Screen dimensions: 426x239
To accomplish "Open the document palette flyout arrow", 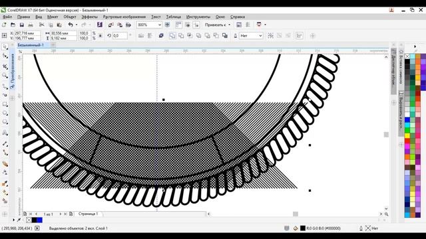I will tap(13, 220).
